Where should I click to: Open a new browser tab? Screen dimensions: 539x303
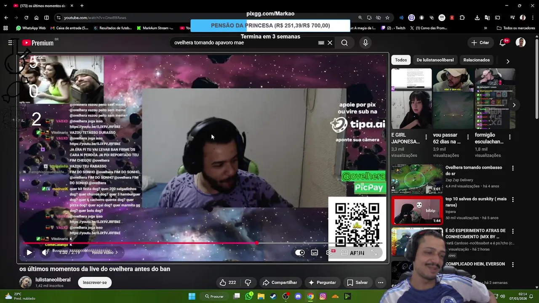point(82,6)
